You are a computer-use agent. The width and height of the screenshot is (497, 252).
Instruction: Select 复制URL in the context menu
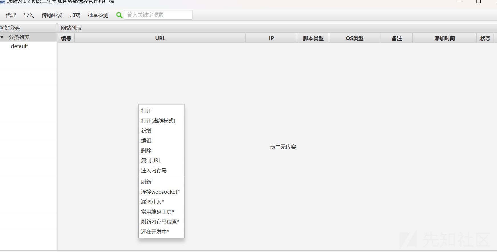click(161, 160)
